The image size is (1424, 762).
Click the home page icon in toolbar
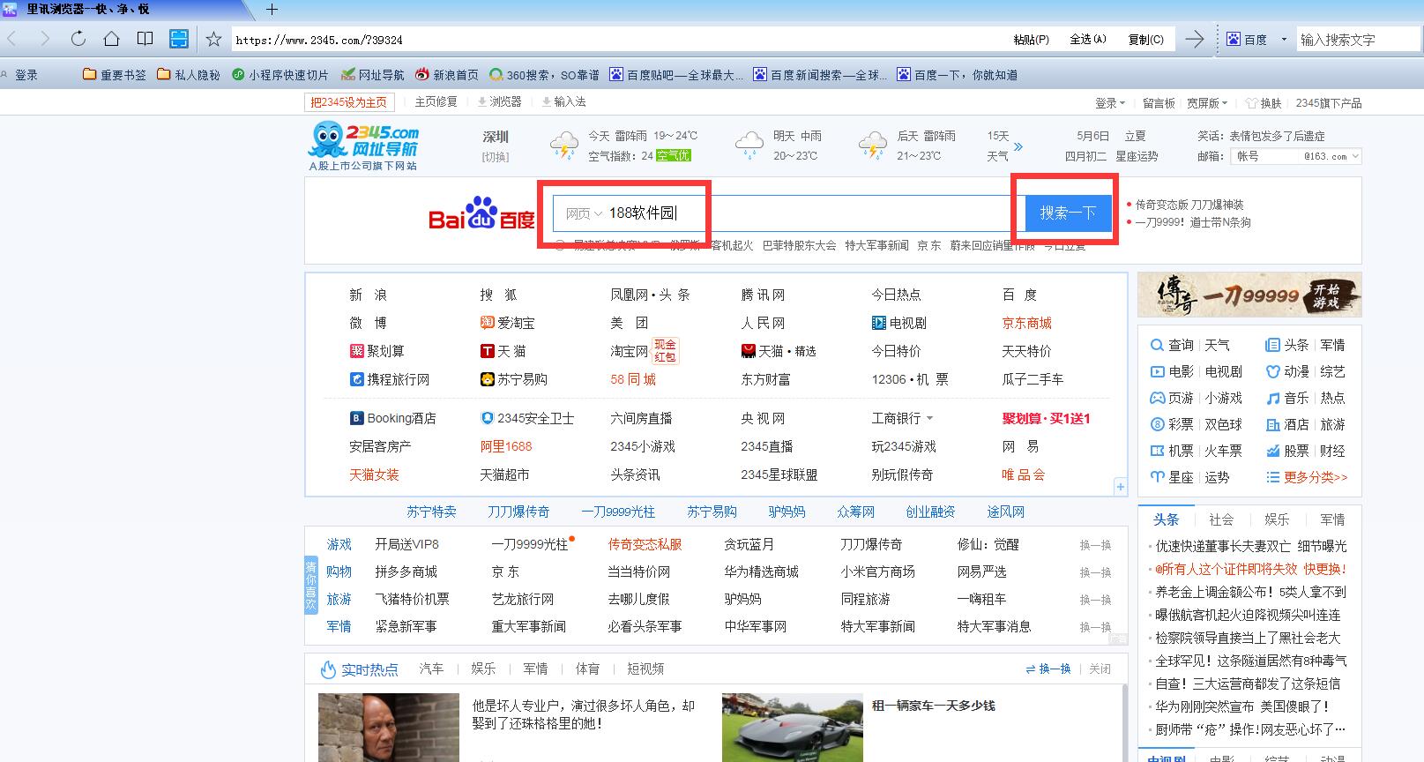[x=111, y=39]
